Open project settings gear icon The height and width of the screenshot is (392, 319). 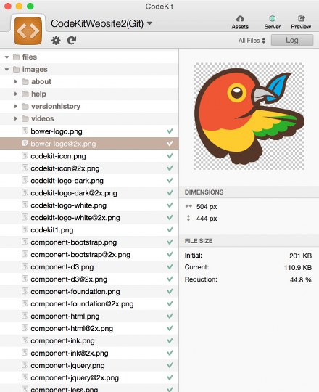pyautogui.click(x=56, y=40)
